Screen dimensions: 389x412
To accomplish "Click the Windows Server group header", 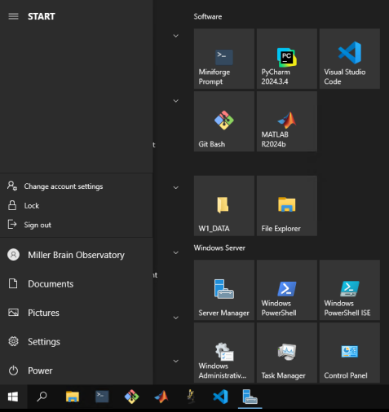I will click(x=219, y=248).
